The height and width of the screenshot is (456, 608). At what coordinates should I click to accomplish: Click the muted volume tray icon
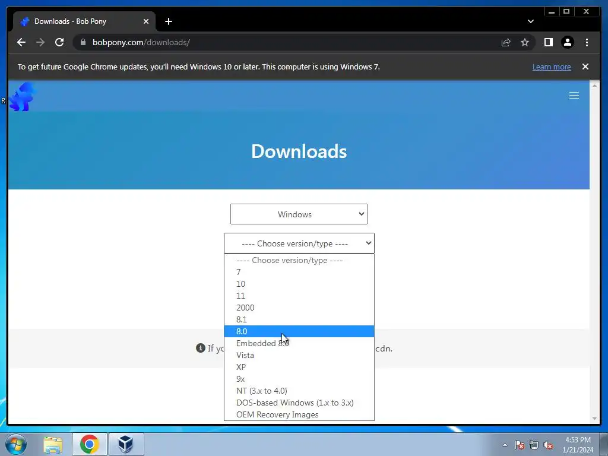pos(548,445)
